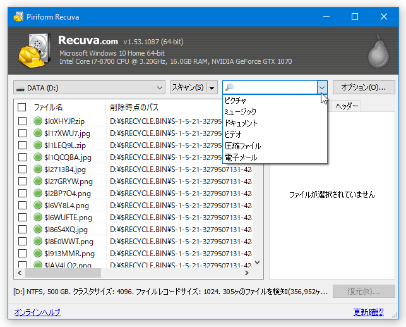Open オプション(O)... settings
The height and width of the screenshot is (327, 406).
tap(364, 87)
